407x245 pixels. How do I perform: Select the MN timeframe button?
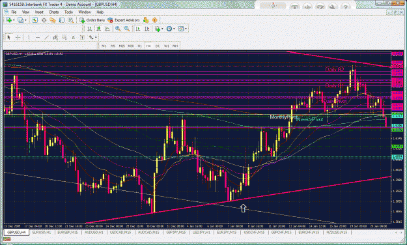click(x=175, y=46)
